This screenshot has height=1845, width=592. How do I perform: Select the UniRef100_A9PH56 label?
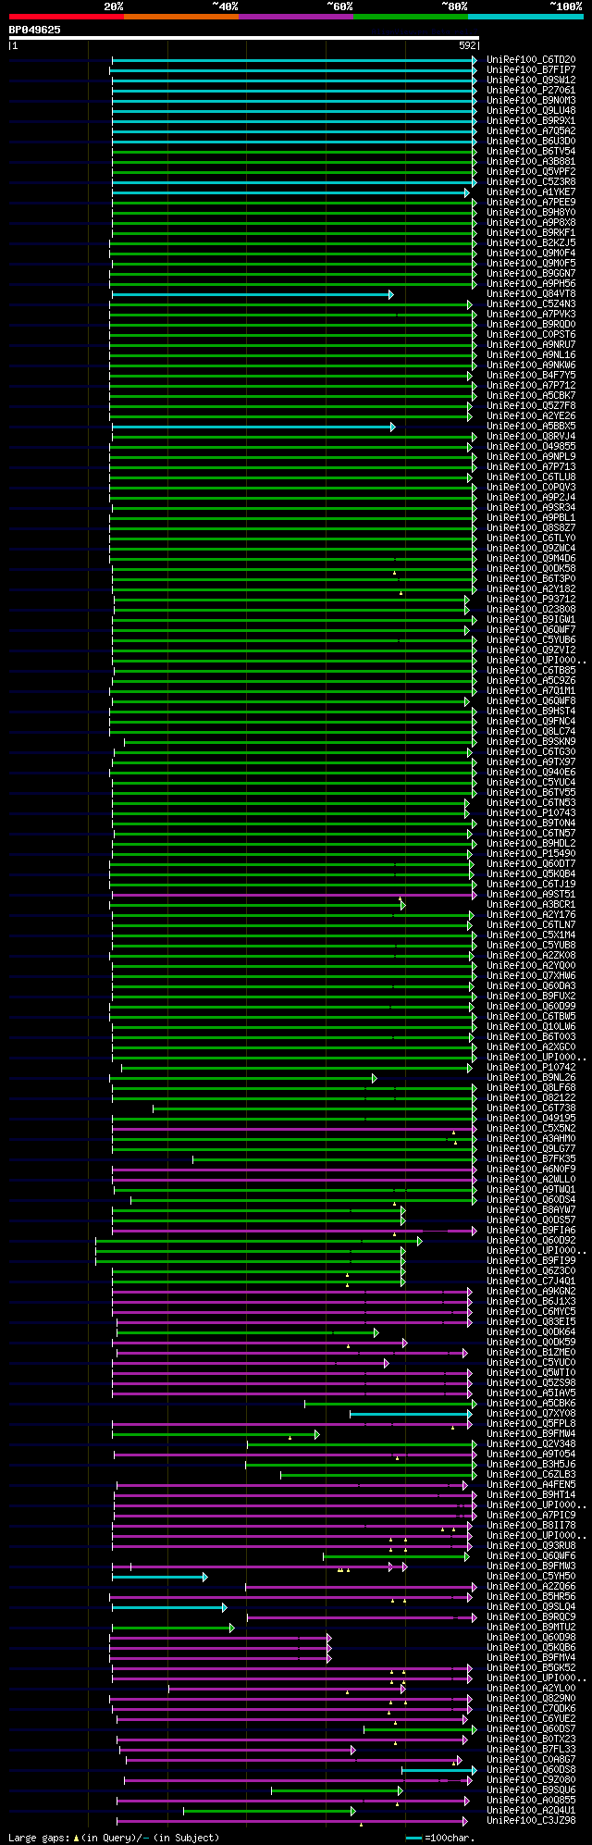pyautogui.click(x=531, y=284)
